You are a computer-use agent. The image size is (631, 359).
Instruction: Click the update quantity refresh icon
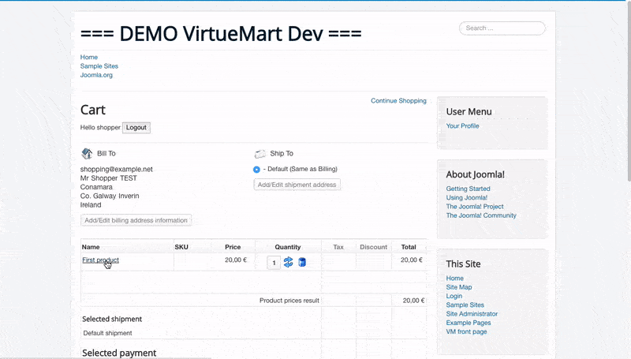tap(288, 263)
